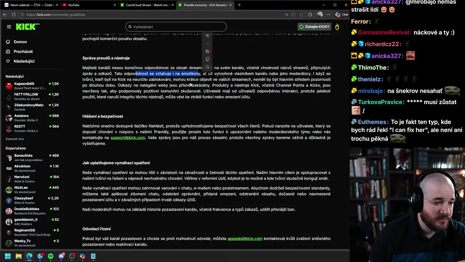The image size is (465, 262).
Task: Click the support@kick.com email link
Action: tap(128, 138)
